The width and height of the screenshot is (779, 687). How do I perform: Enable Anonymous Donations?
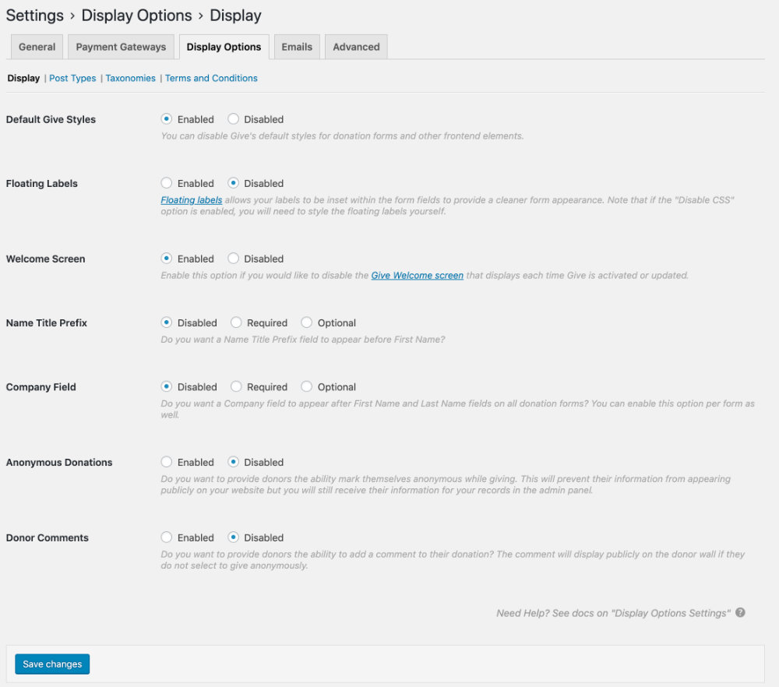click(167, 462)
